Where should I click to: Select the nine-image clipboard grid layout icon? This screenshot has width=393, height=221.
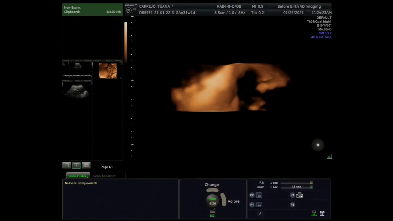coord(86,165)
